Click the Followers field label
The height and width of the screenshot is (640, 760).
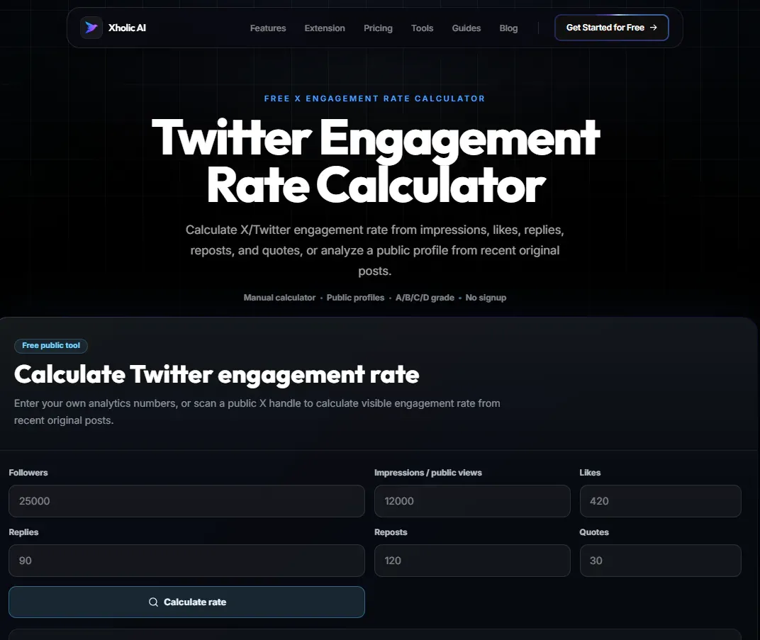[x=28, y=472]
